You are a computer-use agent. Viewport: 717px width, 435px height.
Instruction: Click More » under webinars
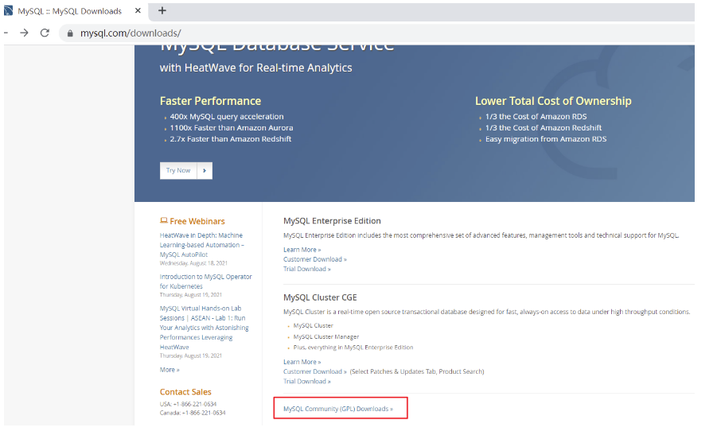[170, 370]
